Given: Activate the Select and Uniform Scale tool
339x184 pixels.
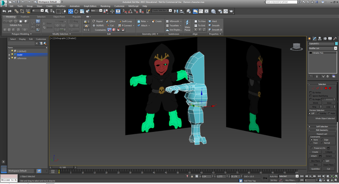Looking at the screenshot, I should (x=82, y=11).
